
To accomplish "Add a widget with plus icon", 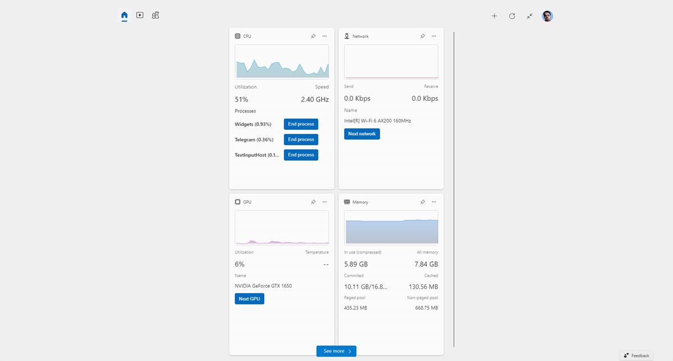I will coord(494,16).
